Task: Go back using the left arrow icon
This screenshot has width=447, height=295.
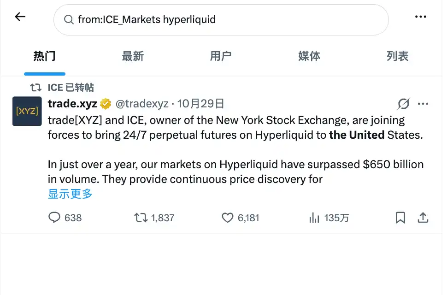Action: click(x=20, y=17)
